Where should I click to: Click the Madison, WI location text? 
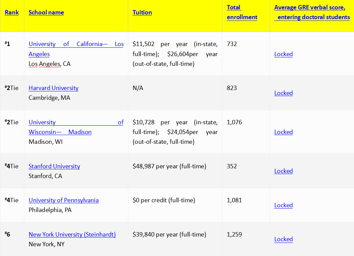(x=45, y=142)
